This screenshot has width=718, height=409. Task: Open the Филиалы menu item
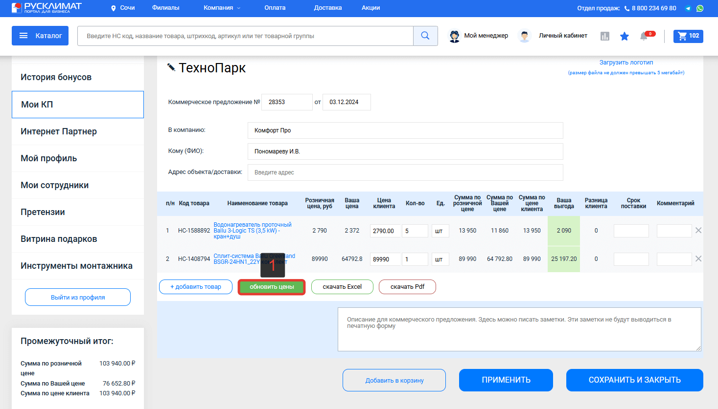point(165,8)
